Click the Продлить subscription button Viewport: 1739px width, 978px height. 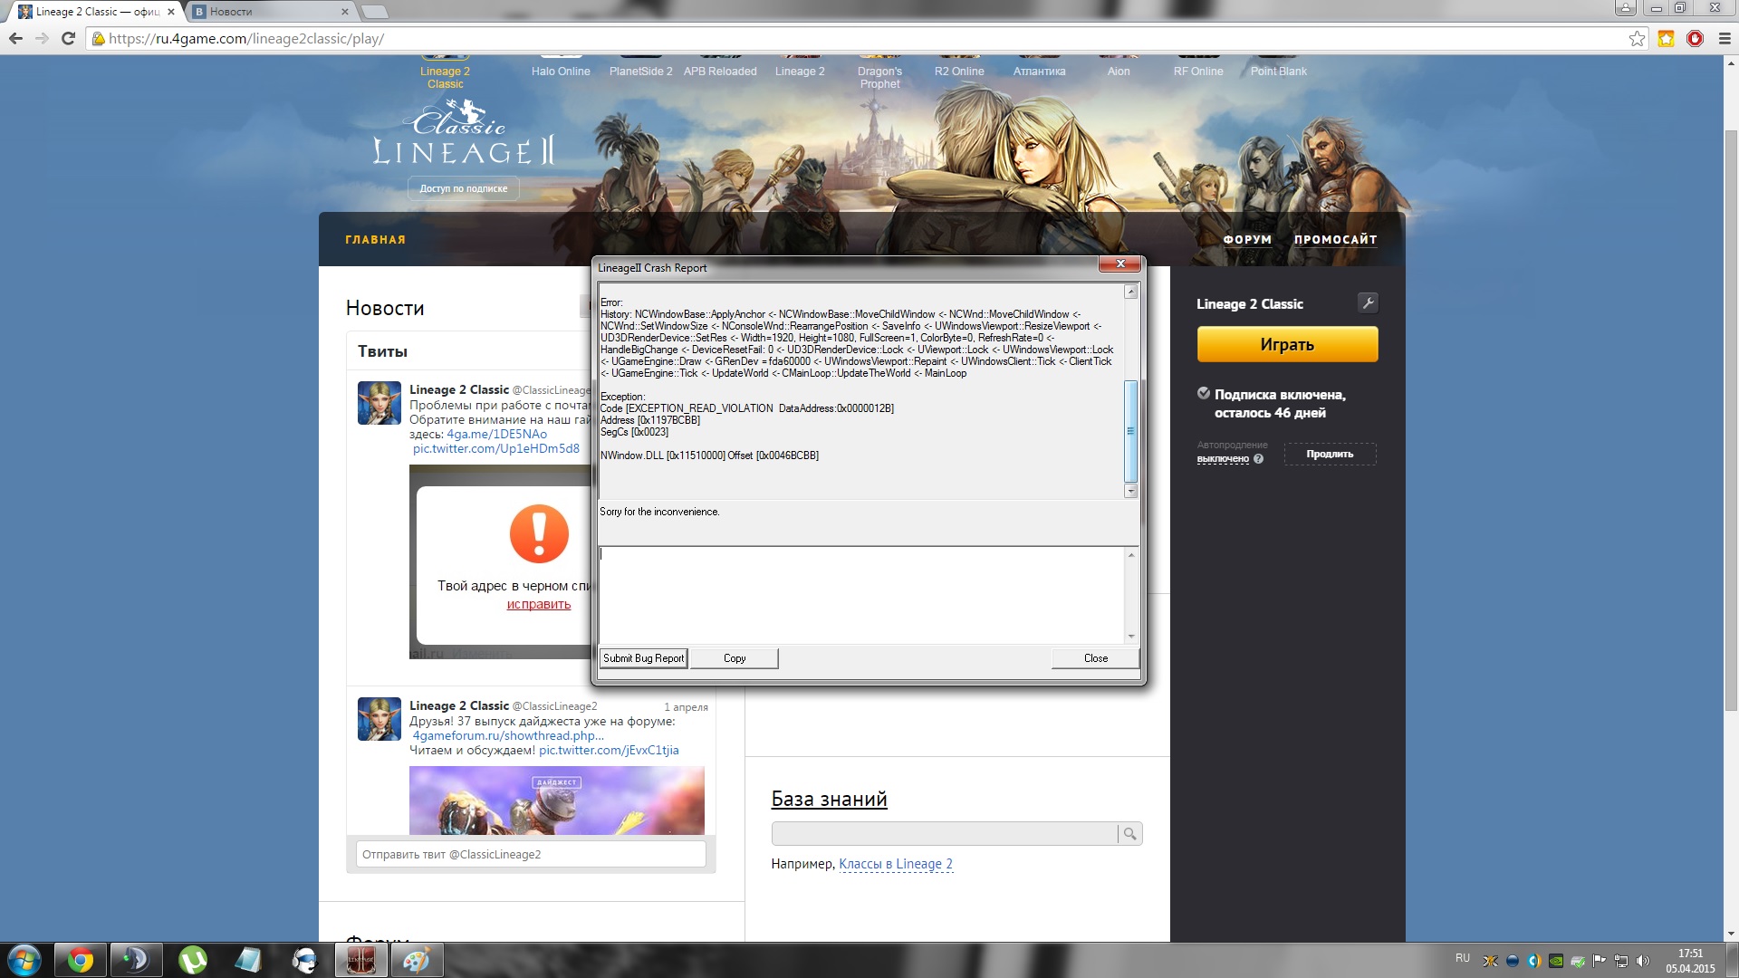coord(1330,454)
